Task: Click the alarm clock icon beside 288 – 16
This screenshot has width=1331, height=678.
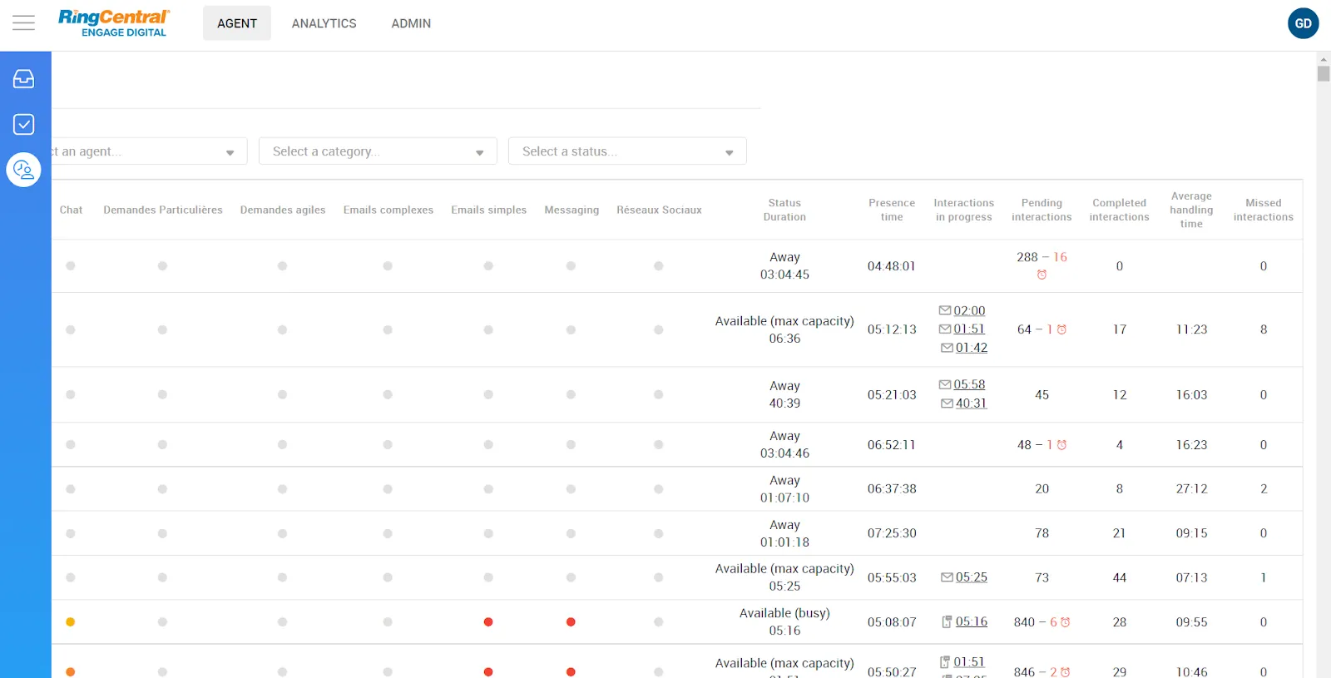Action: (x=1042, y=275)
